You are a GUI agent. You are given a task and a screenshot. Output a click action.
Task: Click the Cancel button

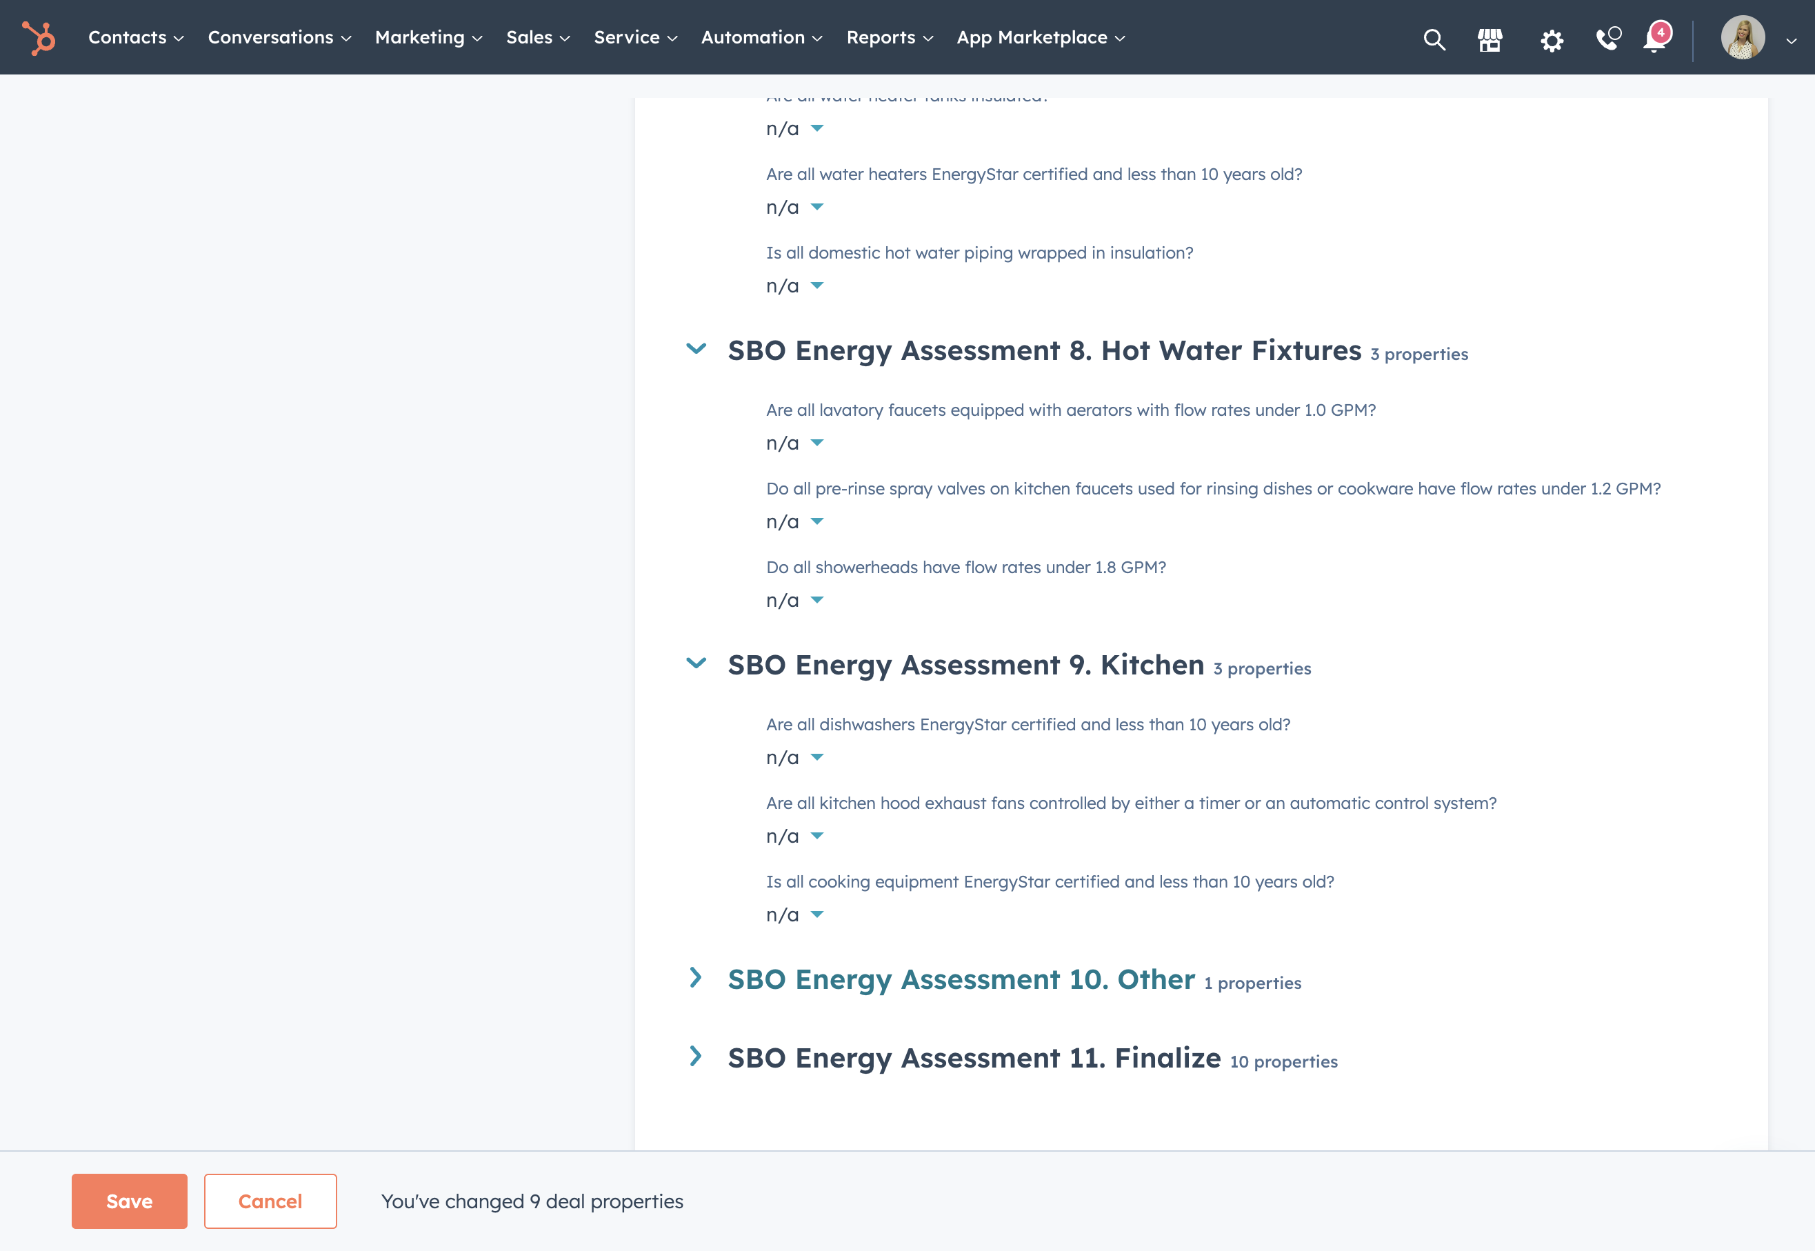click(270, 1201)
